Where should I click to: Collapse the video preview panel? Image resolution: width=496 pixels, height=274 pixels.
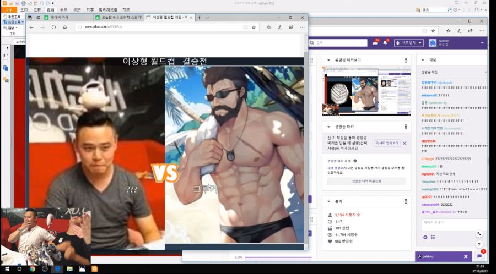tap(328, 60)
